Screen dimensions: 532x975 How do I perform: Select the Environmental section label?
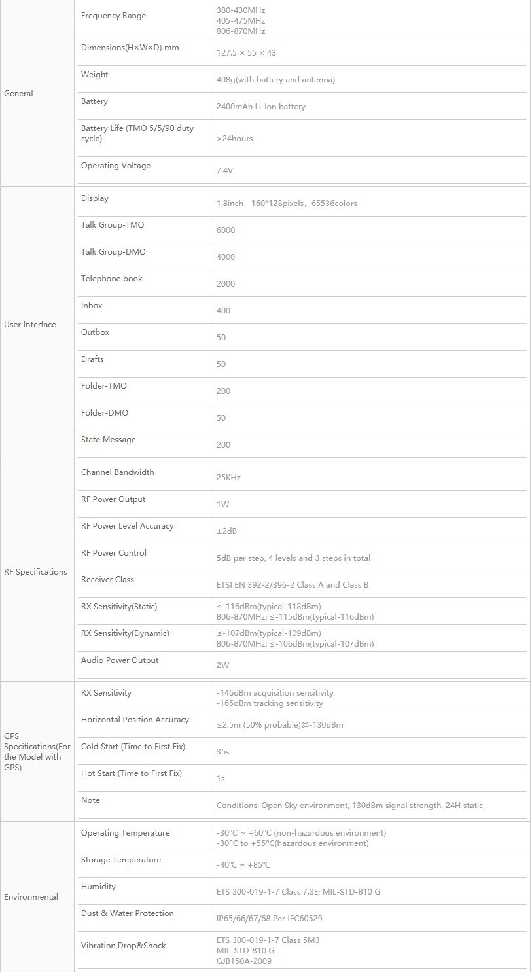(x=31, y=897)
